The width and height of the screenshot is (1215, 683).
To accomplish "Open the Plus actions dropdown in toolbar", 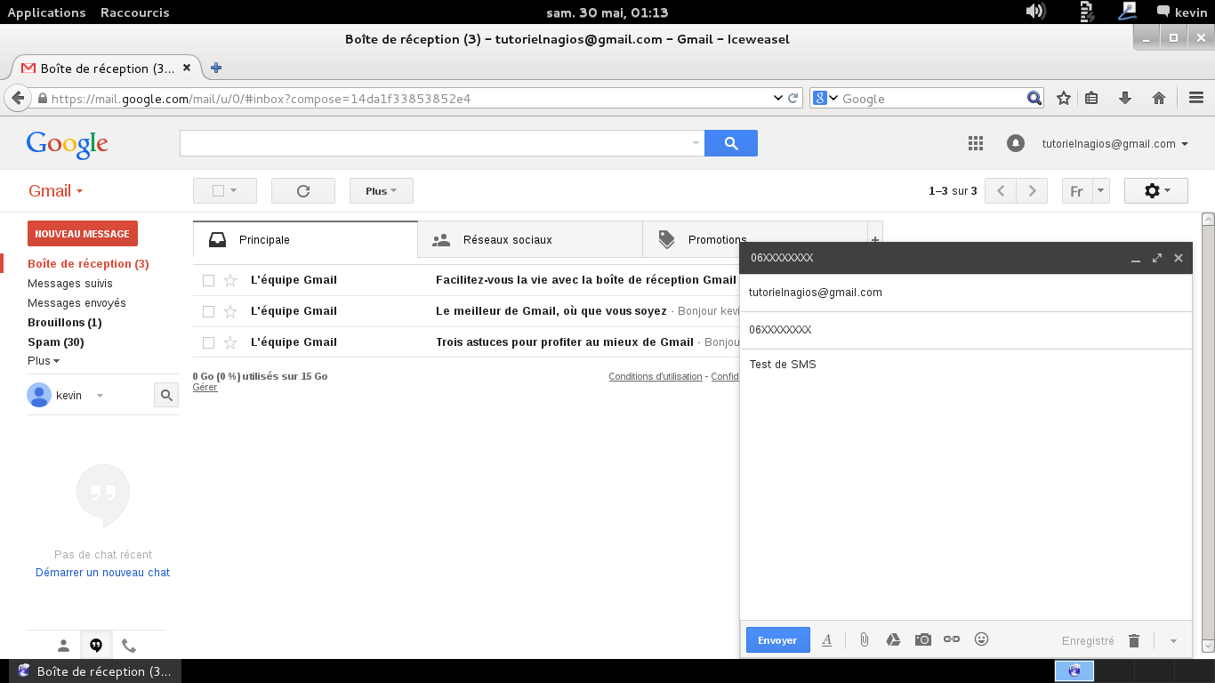I will point(382,191).
